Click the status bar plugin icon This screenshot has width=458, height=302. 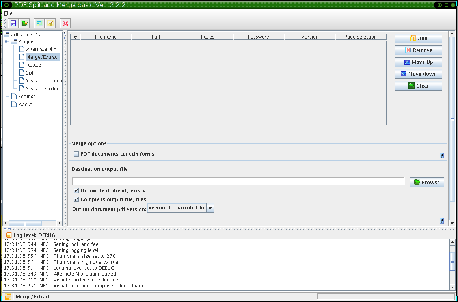point(8,297)
